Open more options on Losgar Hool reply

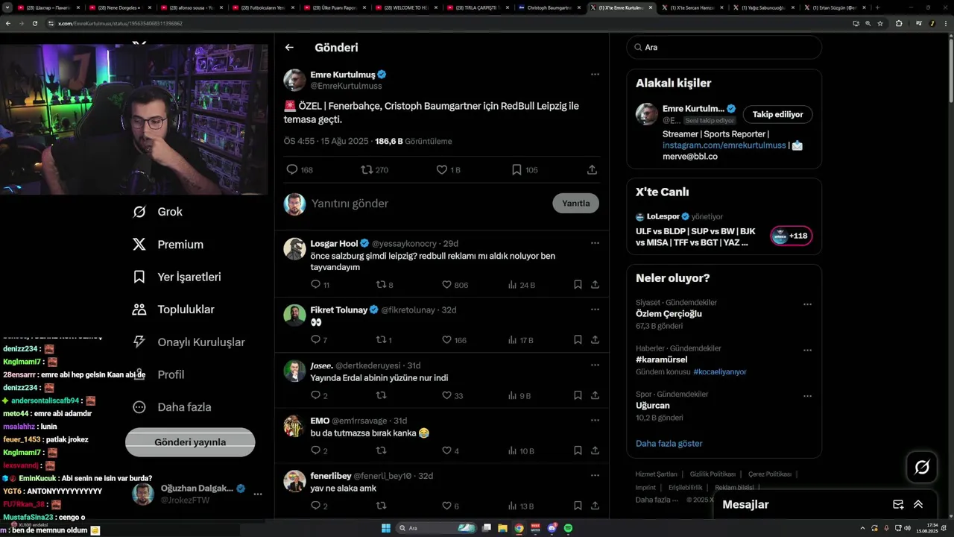(595, 243)
